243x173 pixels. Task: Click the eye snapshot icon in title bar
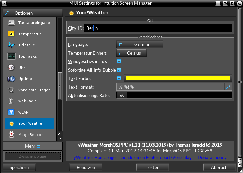(x=225, y=3)
